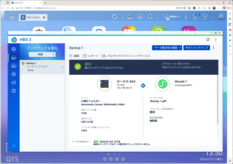233x164 pixels.
Task: Open the QTS main menu hamburger icon
Action: 12,16
